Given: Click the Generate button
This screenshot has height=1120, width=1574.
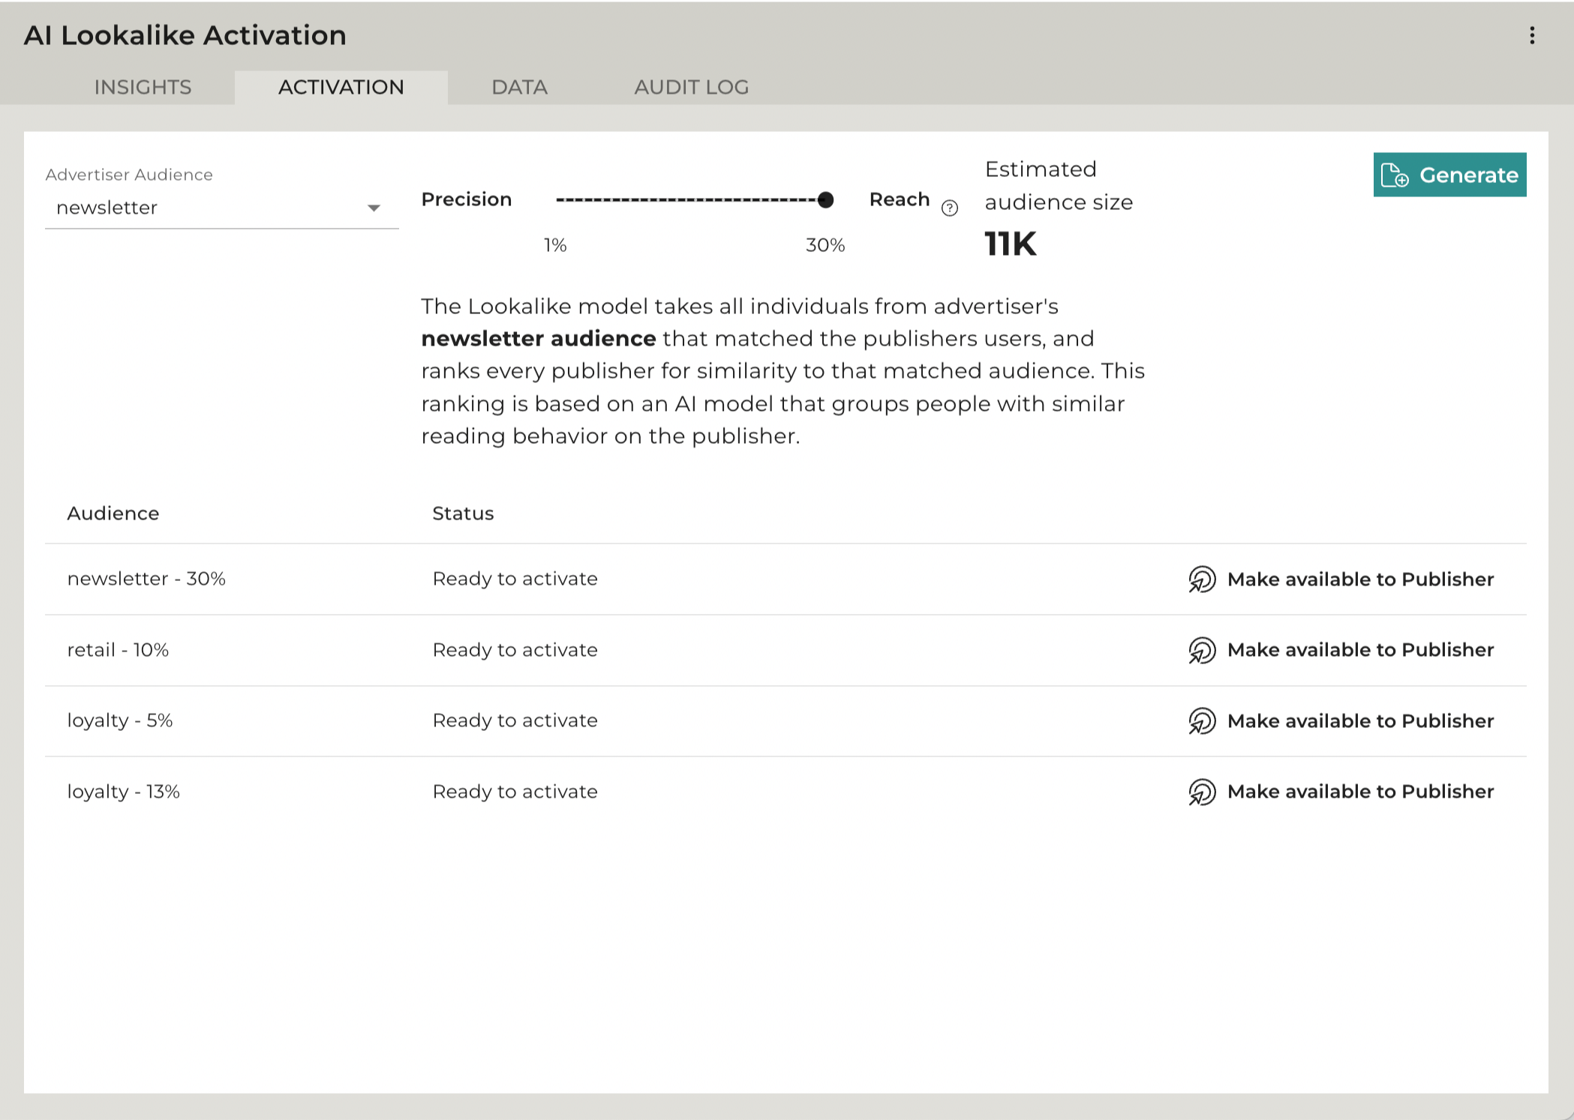Looking at the screenshot, I should click(1449, 175).
